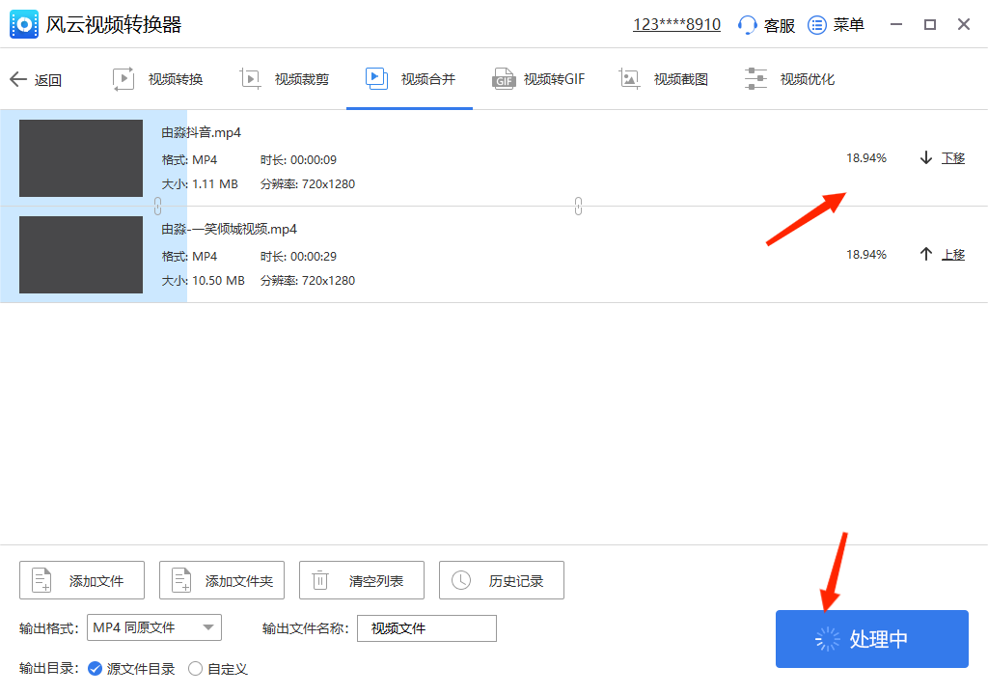
Task: Click the back arrow 返回 icon
Action: pyautogui.click(x=16, y=79)
